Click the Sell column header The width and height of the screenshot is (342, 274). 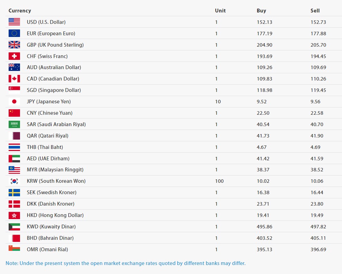coord(315,10)
